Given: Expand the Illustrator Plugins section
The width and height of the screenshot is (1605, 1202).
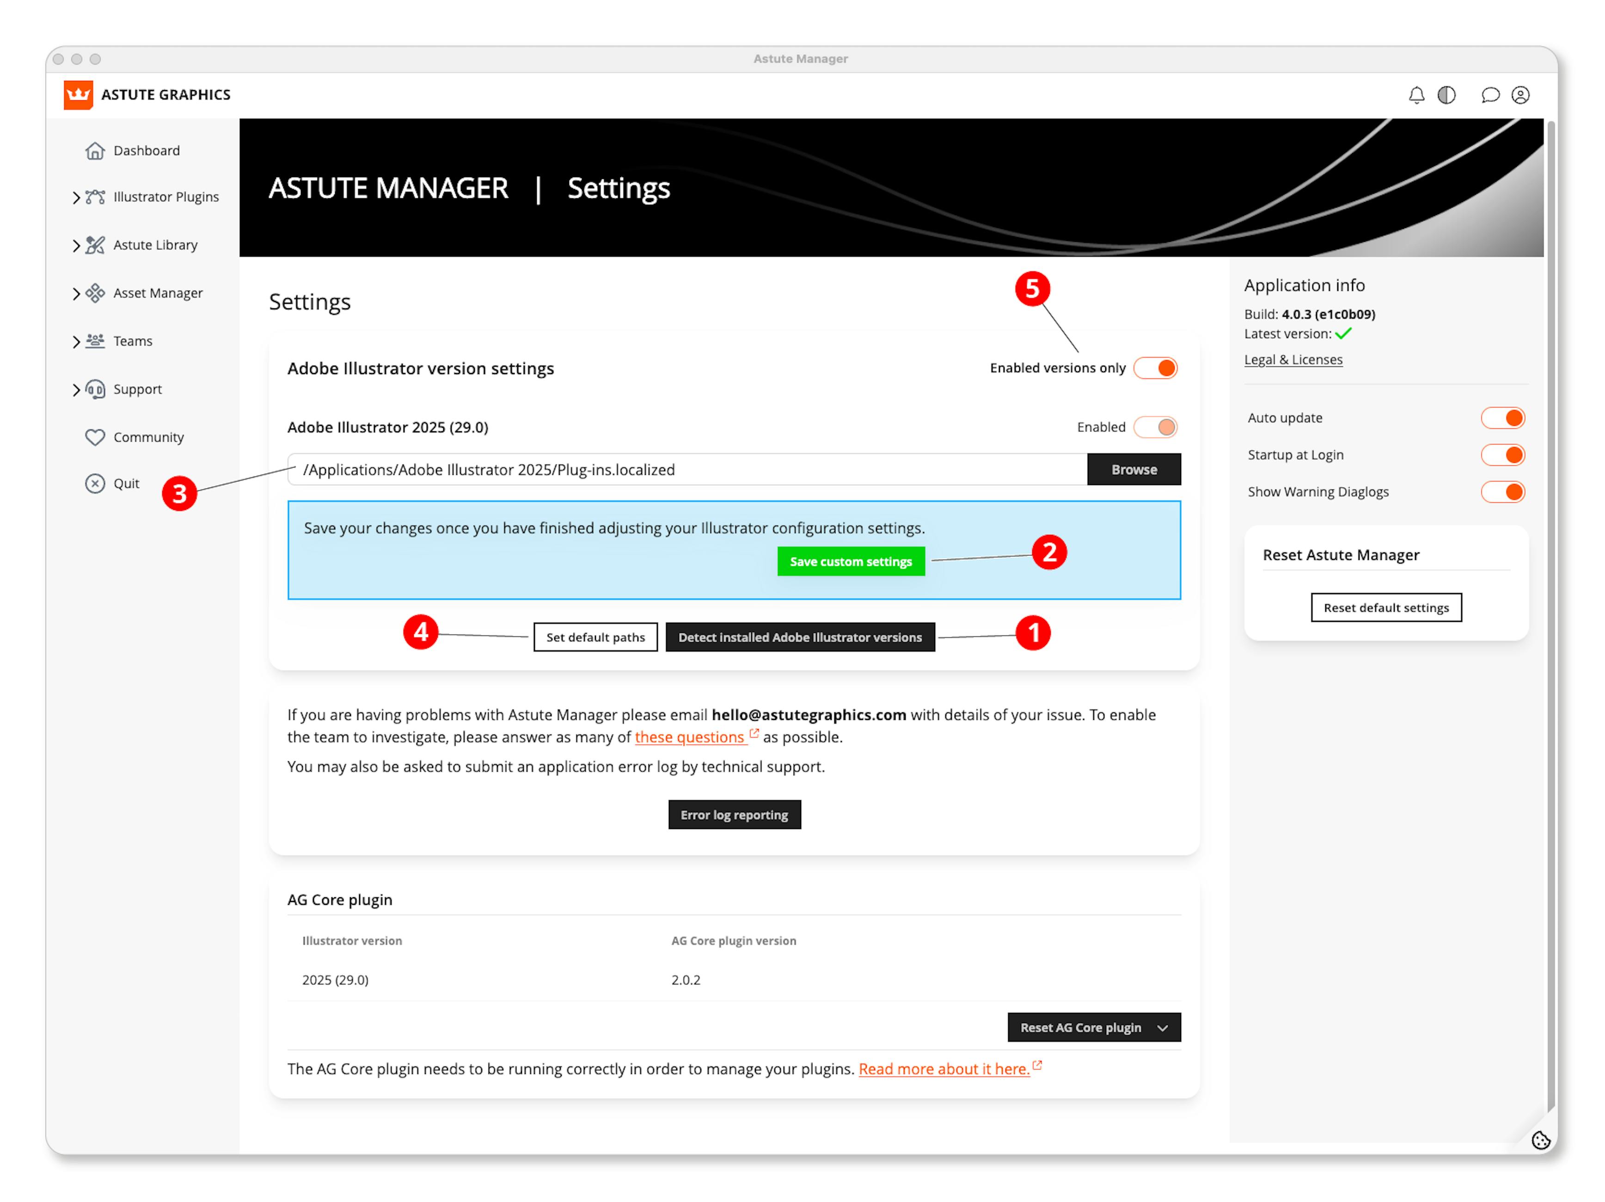Looking at the screenshot, I should point(76,197).
